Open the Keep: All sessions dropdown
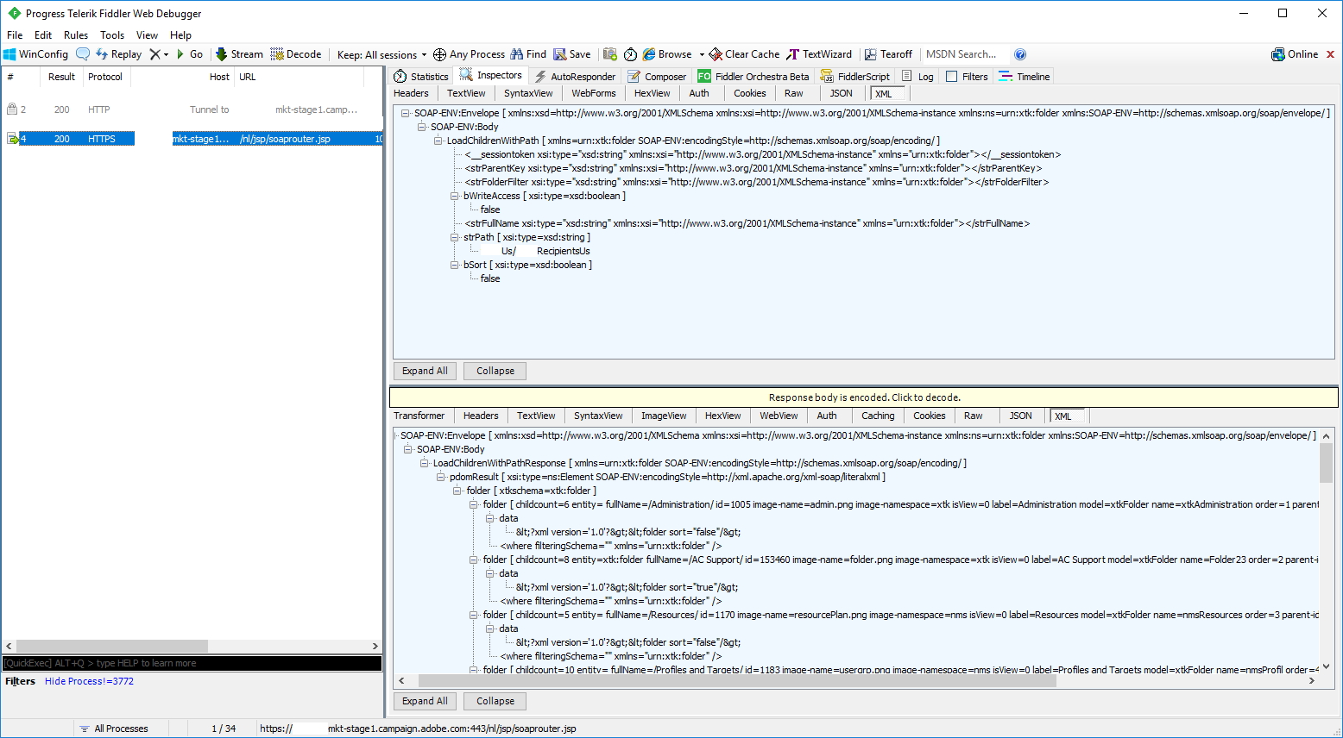Screen dimensions: 1343x738 381,55
